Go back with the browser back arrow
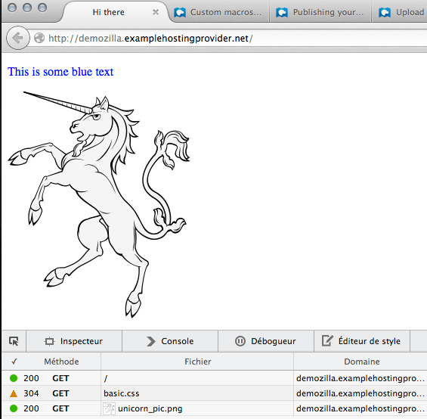This screenshot has height=419, width=427. [18, 38]
